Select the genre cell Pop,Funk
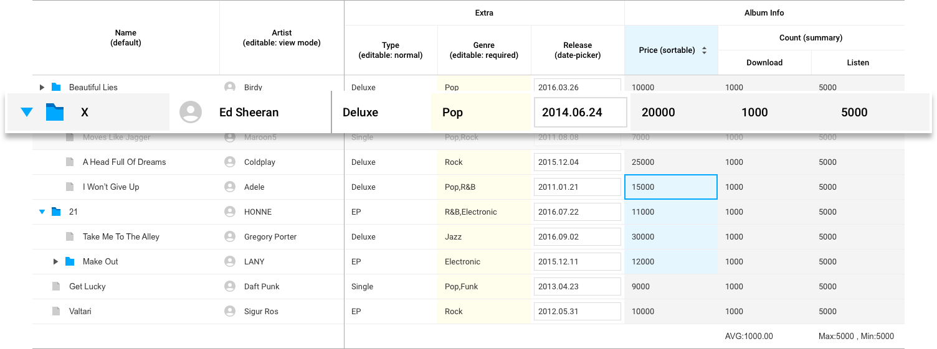 [x=484, y=287]
